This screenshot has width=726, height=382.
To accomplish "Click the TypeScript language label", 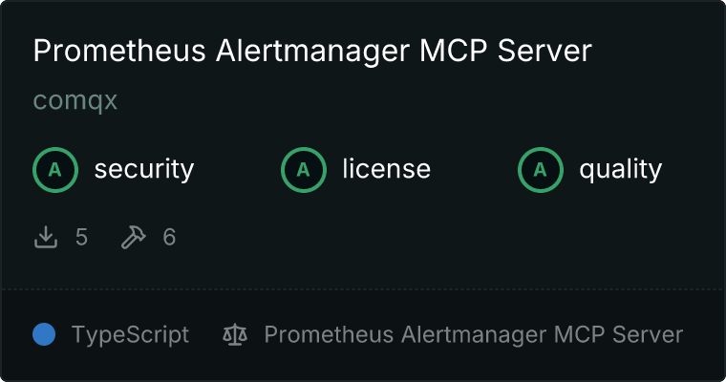I will click(131, 335).
